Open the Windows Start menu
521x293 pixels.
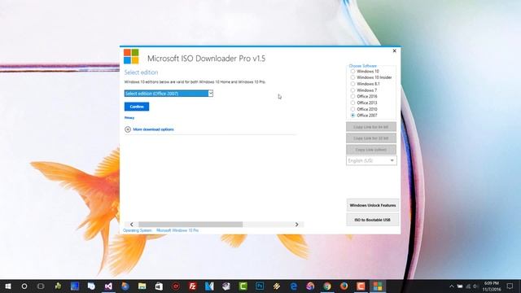point(7,286)
